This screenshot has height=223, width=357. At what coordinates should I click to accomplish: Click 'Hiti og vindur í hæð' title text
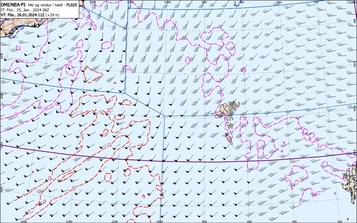click(45, 5)
